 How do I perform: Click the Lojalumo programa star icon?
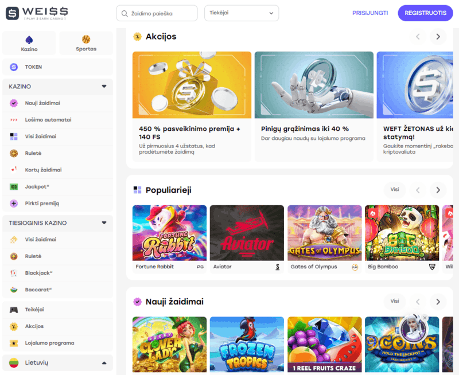14,343
